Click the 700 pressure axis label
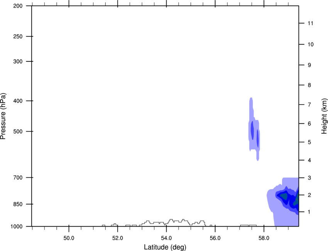Screen dimensions: 328x251 coord(18,178)
